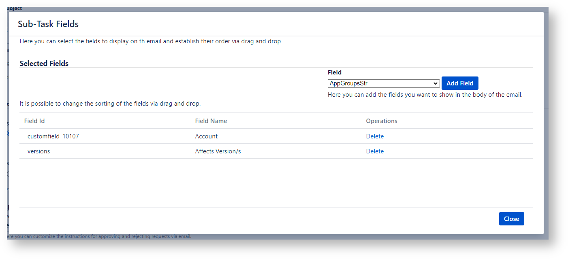This screenshot has height=259, width=568.
Task: Grab the drag handle beside customfield_10107
Action: click(x=25, y=136)
